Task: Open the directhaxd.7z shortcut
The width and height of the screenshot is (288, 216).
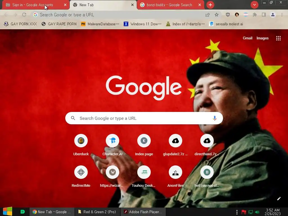Action: (207, 145)
